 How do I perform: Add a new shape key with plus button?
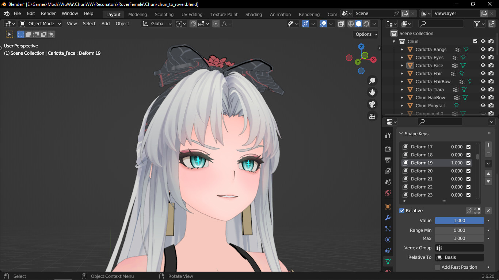click(488, 145)
